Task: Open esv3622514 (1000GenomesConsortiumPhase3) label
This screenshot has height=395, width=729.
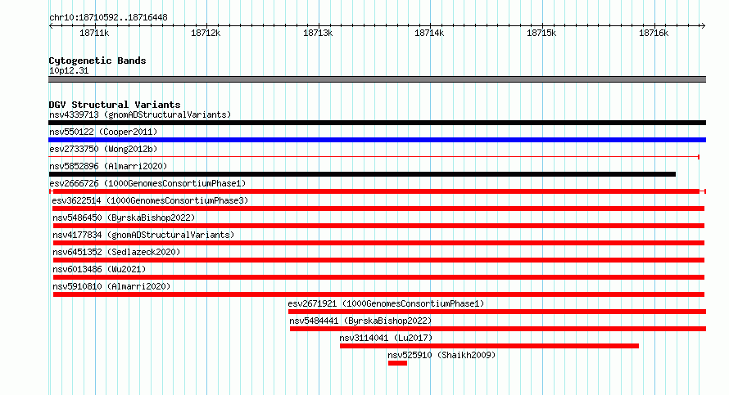Action: (150, 200)
